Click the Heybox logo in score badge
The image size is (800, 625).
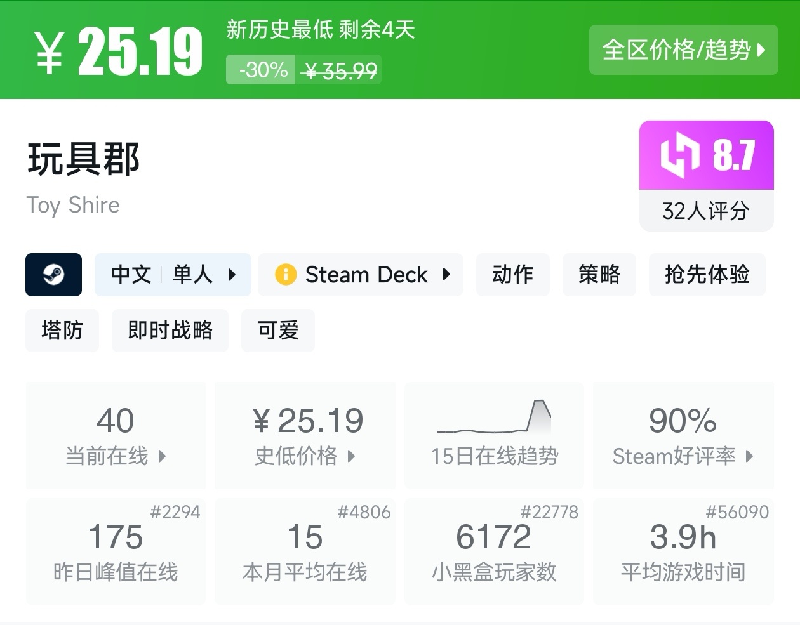pyautogui.click(x=680, y=154)
